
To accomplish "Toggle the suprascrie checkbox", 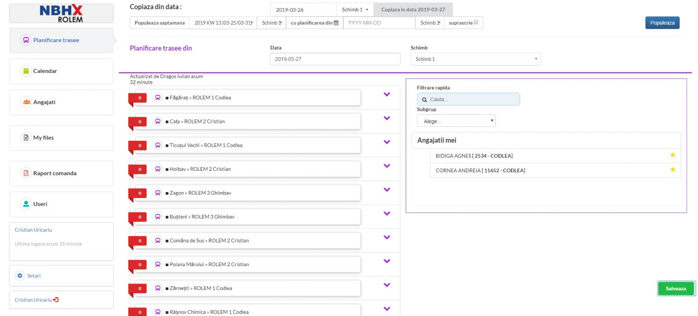I will pos(476,22).
